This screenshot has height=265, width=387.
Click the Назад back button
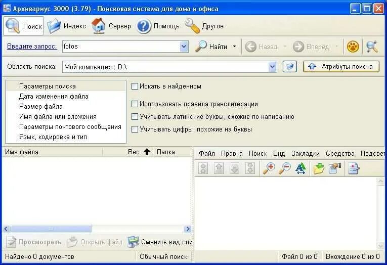tap(262, 47)
